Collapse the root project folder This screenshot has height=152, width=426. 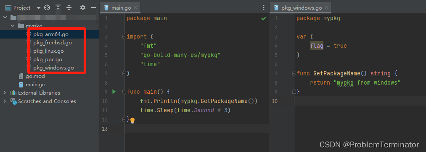(5, 17)
